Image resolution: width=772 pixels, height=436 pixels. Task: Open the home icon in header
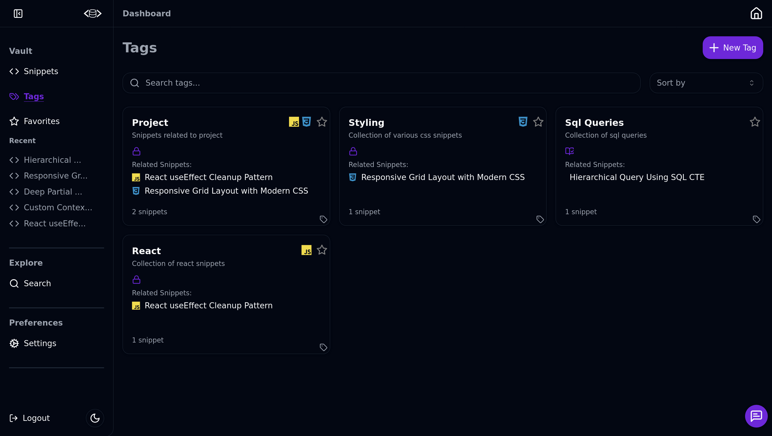(756, 13)
